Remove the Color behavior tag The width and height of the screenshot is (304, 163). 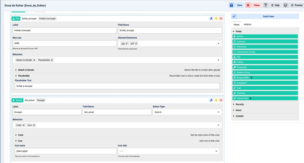point(24,126)
